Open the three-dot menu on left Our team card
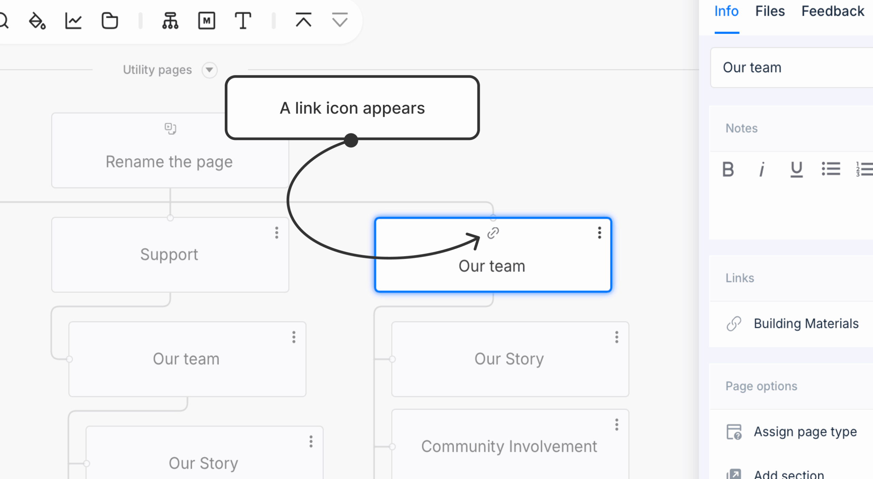Screen dimensions: 873x479 point(294,337)
